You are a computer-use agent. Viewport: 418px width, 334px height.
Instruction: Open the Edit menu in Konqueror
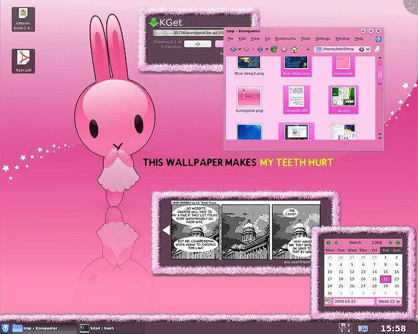tap(242, 39)
